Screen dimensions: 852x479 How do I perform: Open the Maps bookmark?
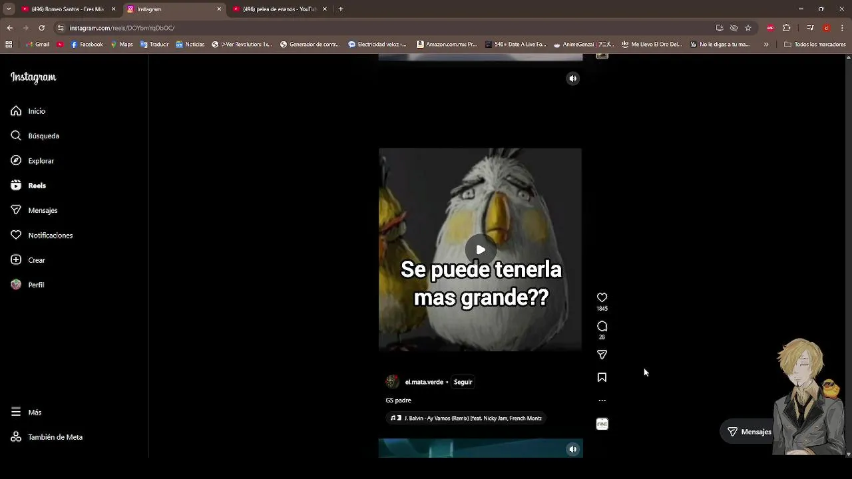point(121,45)
